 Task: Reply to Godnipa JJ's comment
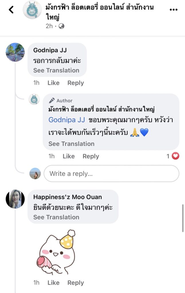tap(76, 83)
